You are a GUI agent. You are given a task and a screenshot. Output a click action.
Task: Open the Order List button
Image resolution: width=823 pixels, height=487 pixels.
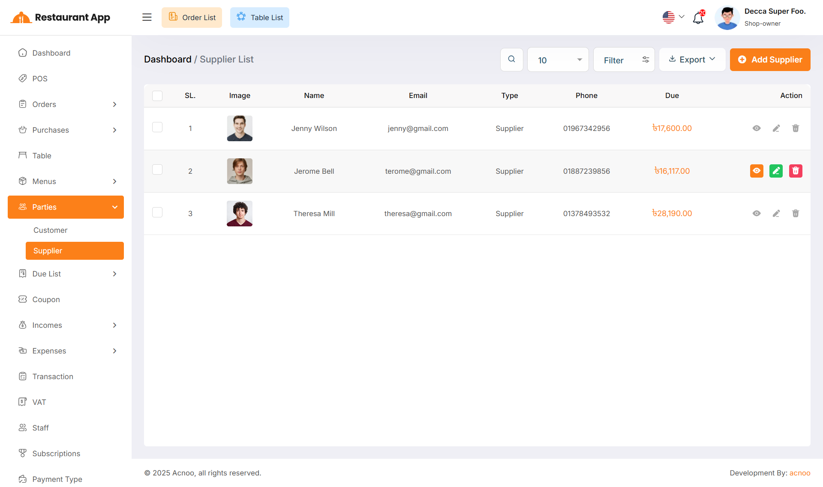pyautogui.click(x=192, y=18)
